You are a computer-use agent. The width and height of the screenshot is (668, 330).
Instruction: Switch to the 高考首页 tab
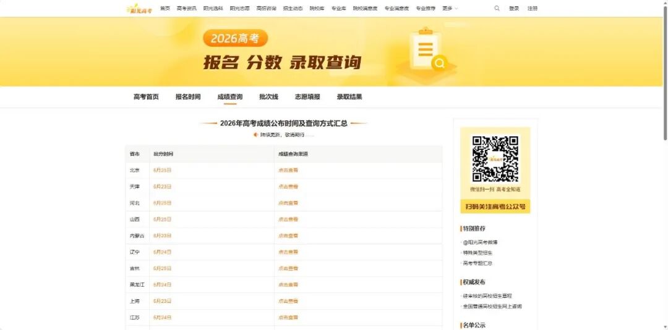pos(146,97)
